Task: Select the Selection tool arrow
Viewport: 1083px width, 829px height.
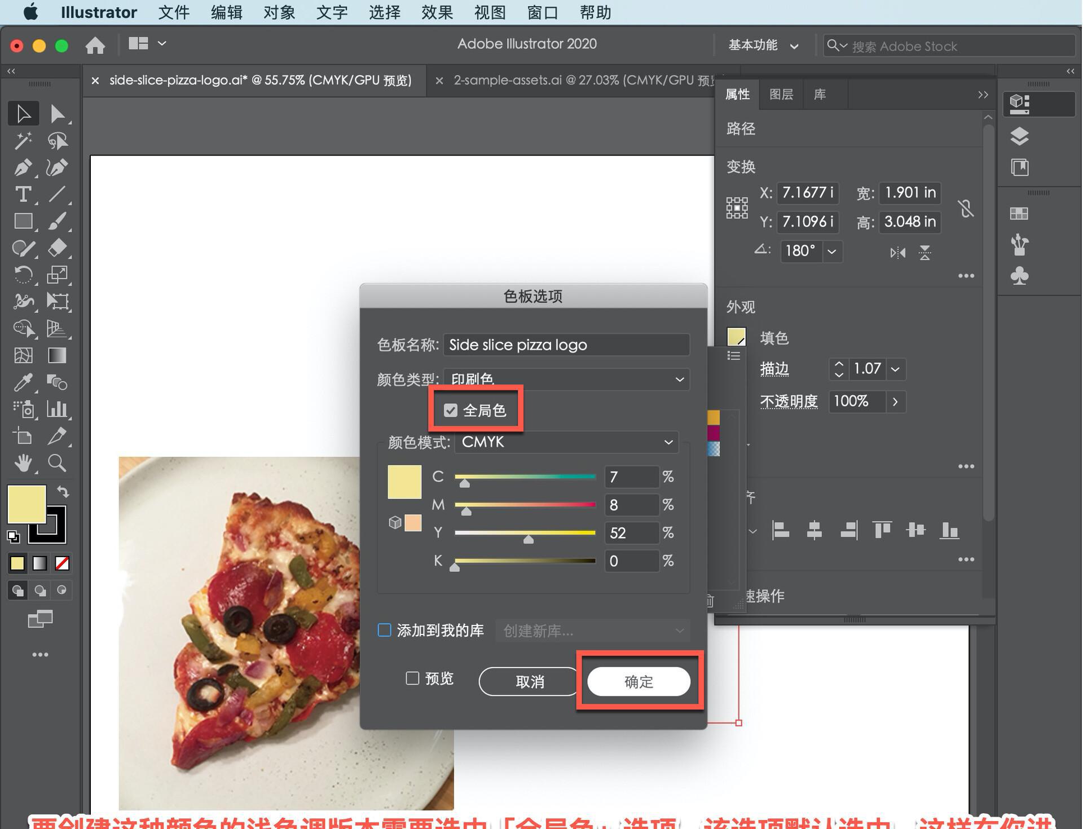Action: pyautogui.click(x=23, y=113)
